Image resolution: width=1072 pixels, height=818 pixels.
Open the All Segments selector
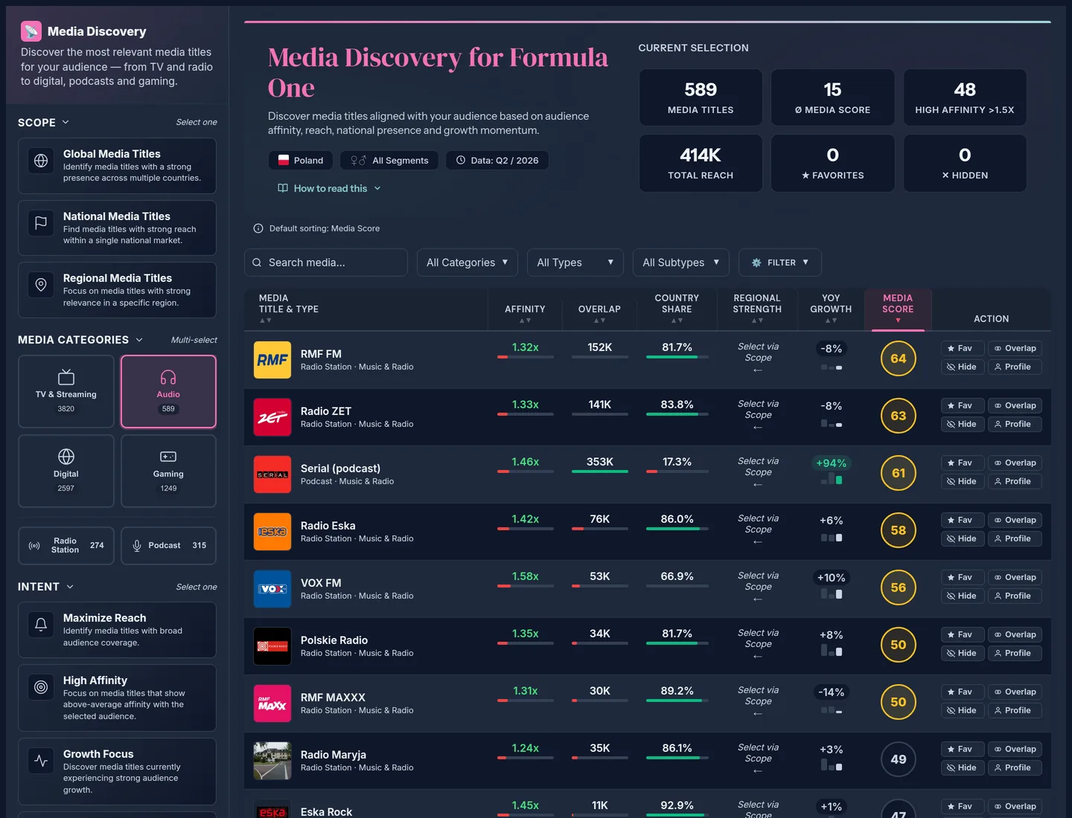point(389,160)
